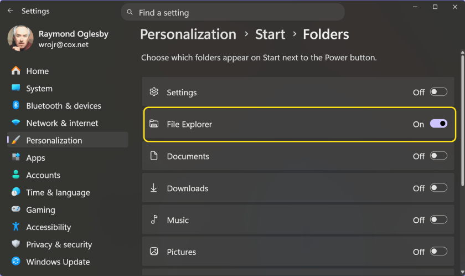This screenshot has height=276, width=465.
Task: Switch on the Music folder toggle
Action: pyautogui.click(x=438, y=219)
